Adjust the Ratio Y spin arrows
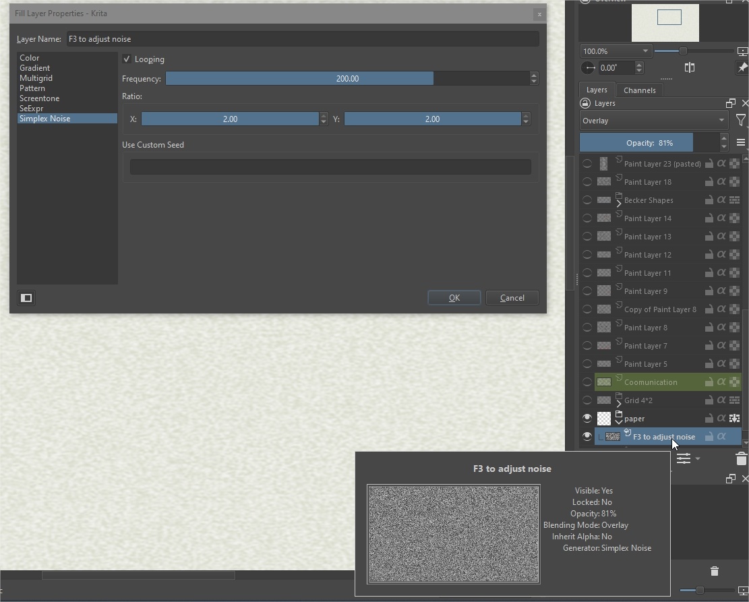Image resolution: width=749 pixels, height=602 pixels. [526, 119]
